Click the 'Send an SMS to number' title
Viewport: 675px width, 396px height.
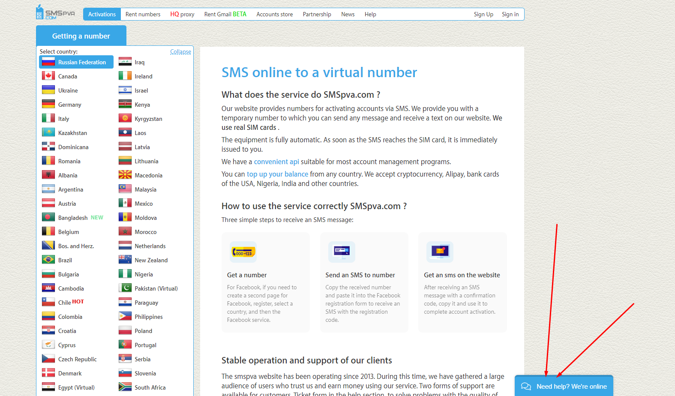pos(360,275)
